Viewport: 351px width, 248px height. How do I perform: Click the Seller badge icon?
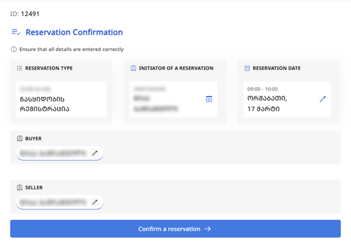pos(19,187)
